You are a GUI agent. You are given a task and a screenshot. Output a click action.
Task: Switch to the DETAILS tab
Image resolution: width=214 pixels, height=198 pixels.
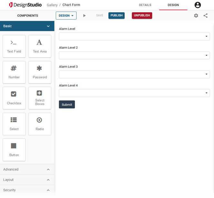pos(145,5)
